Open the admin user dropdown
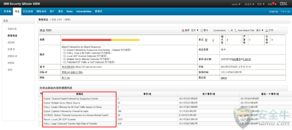Viewport: 292px width, 130px height. pyautogui.click(x=236, y=4)
